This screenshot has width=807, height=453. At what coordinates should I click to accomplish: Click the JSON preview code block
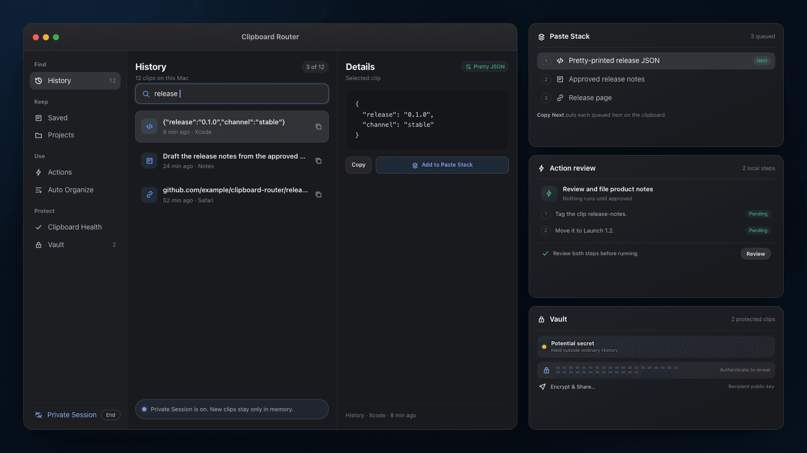tap(427, 120)
